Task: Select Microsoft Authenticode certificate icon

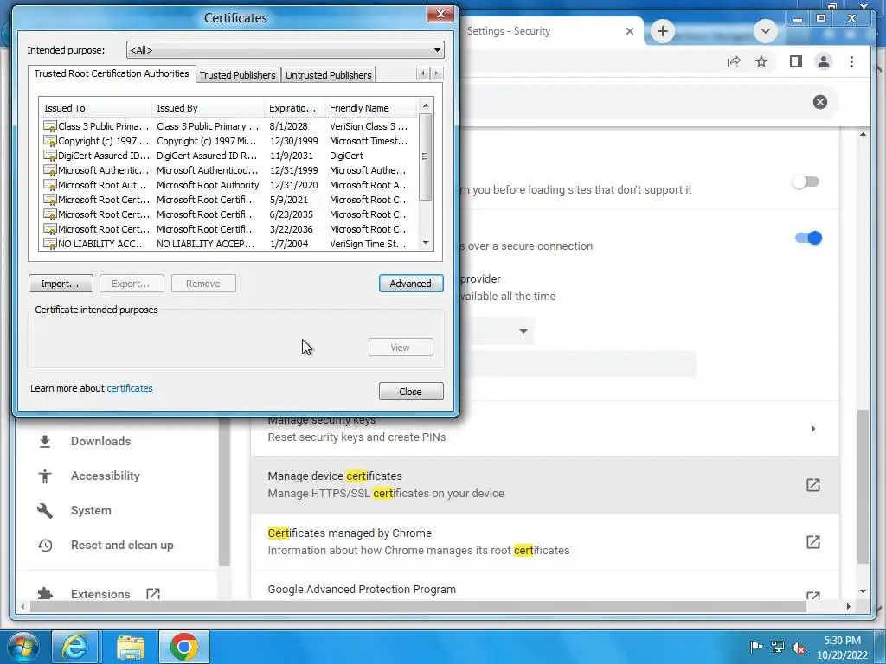Action: point(49,170)
